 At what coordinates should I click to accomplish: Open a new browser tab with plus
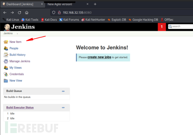coord(95,4)
